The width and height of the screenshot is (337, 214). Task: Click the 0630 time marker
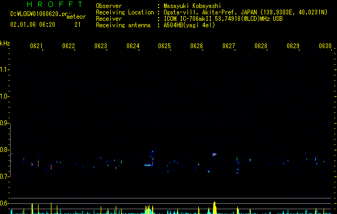[325, 46]
